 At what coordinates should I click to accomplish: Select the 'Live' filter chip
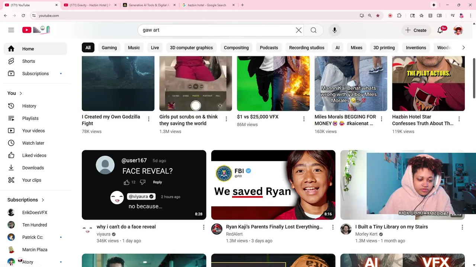click(155, 47)
